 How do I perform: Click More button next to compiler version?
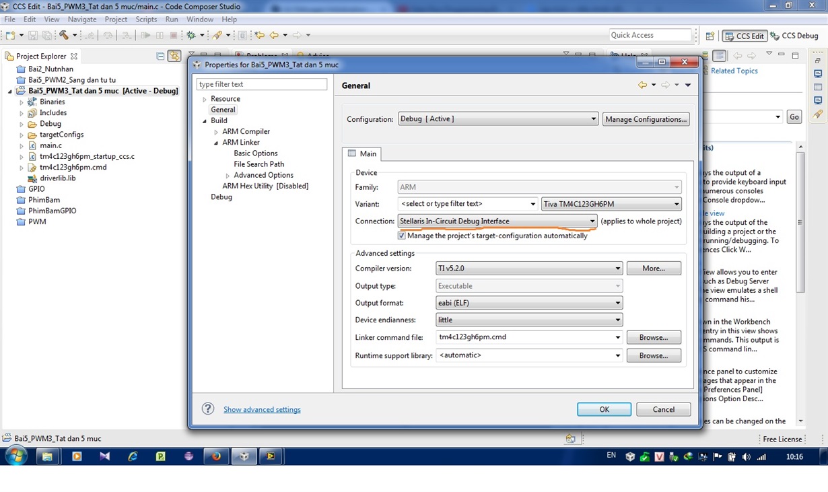tap(654, 269)
